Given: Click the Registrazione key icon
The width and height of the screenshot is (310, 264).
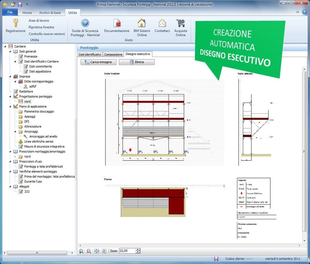Looking at the screenshot, I should (15, 23).
